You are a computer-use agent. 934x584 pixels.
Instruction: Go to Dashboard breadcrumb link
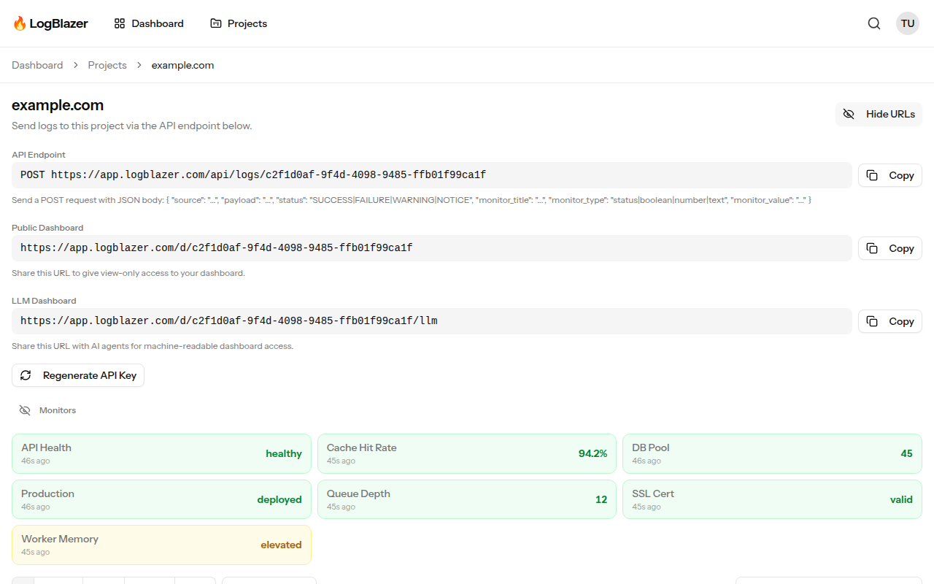point(37,65)
